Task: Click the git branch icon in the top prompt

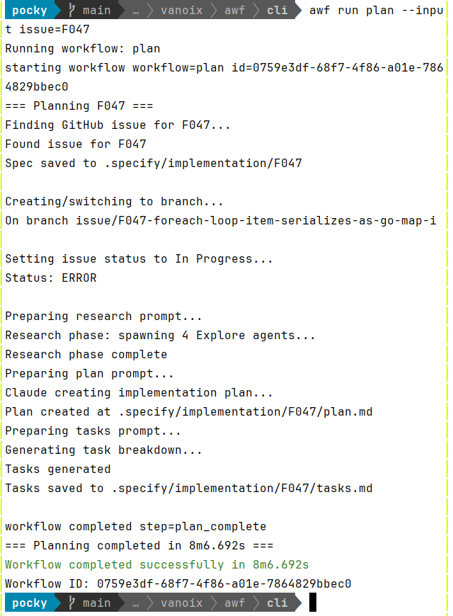Action: point(71,10)
